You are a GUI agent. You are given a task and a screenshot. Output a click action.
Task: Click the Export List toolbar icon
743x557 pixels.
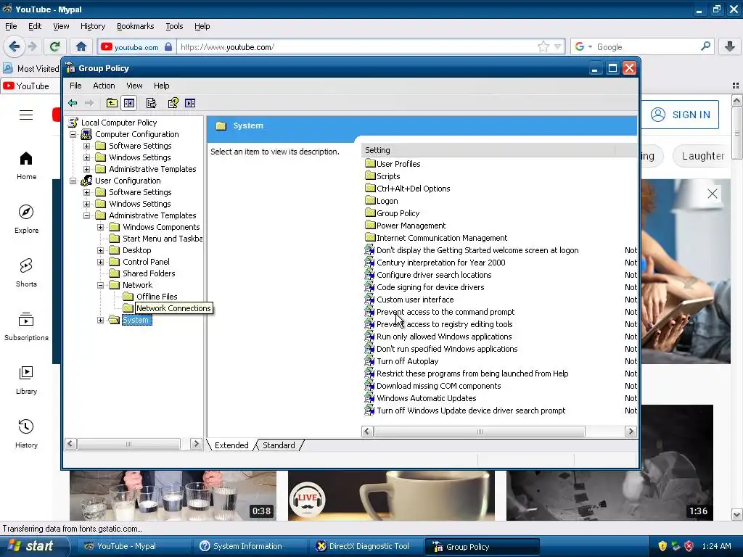pyautogui.click(x=151, y=103)
